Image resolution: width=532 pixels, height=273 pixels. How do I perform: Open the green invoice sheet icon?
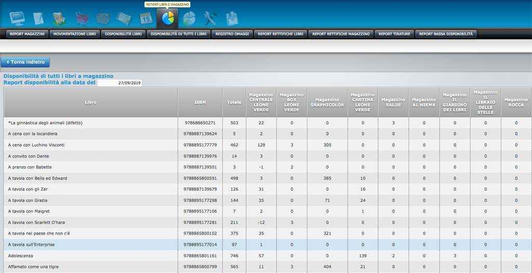(x=124, y=19)
